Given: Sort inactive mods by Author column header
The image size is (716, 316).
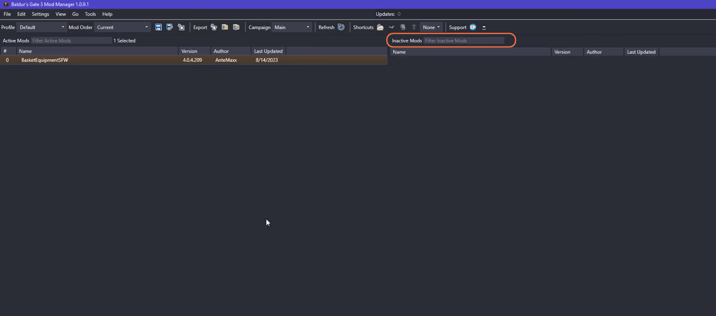Looking at the screenshot, I should pyautogui.click(x=604, y=52).
